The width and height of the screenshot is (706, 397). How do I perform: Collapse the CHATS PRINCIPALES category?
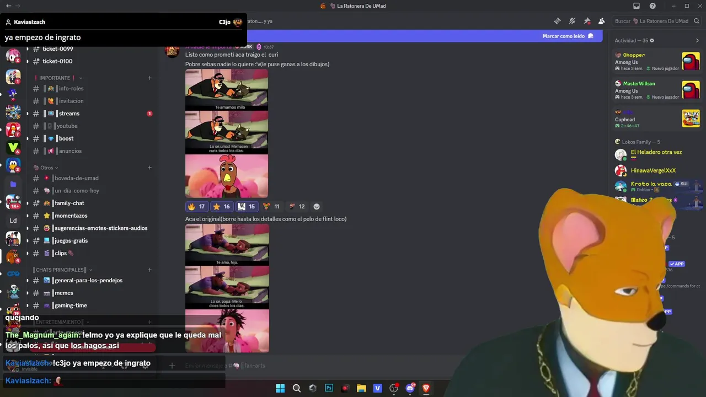click(63, 270)
